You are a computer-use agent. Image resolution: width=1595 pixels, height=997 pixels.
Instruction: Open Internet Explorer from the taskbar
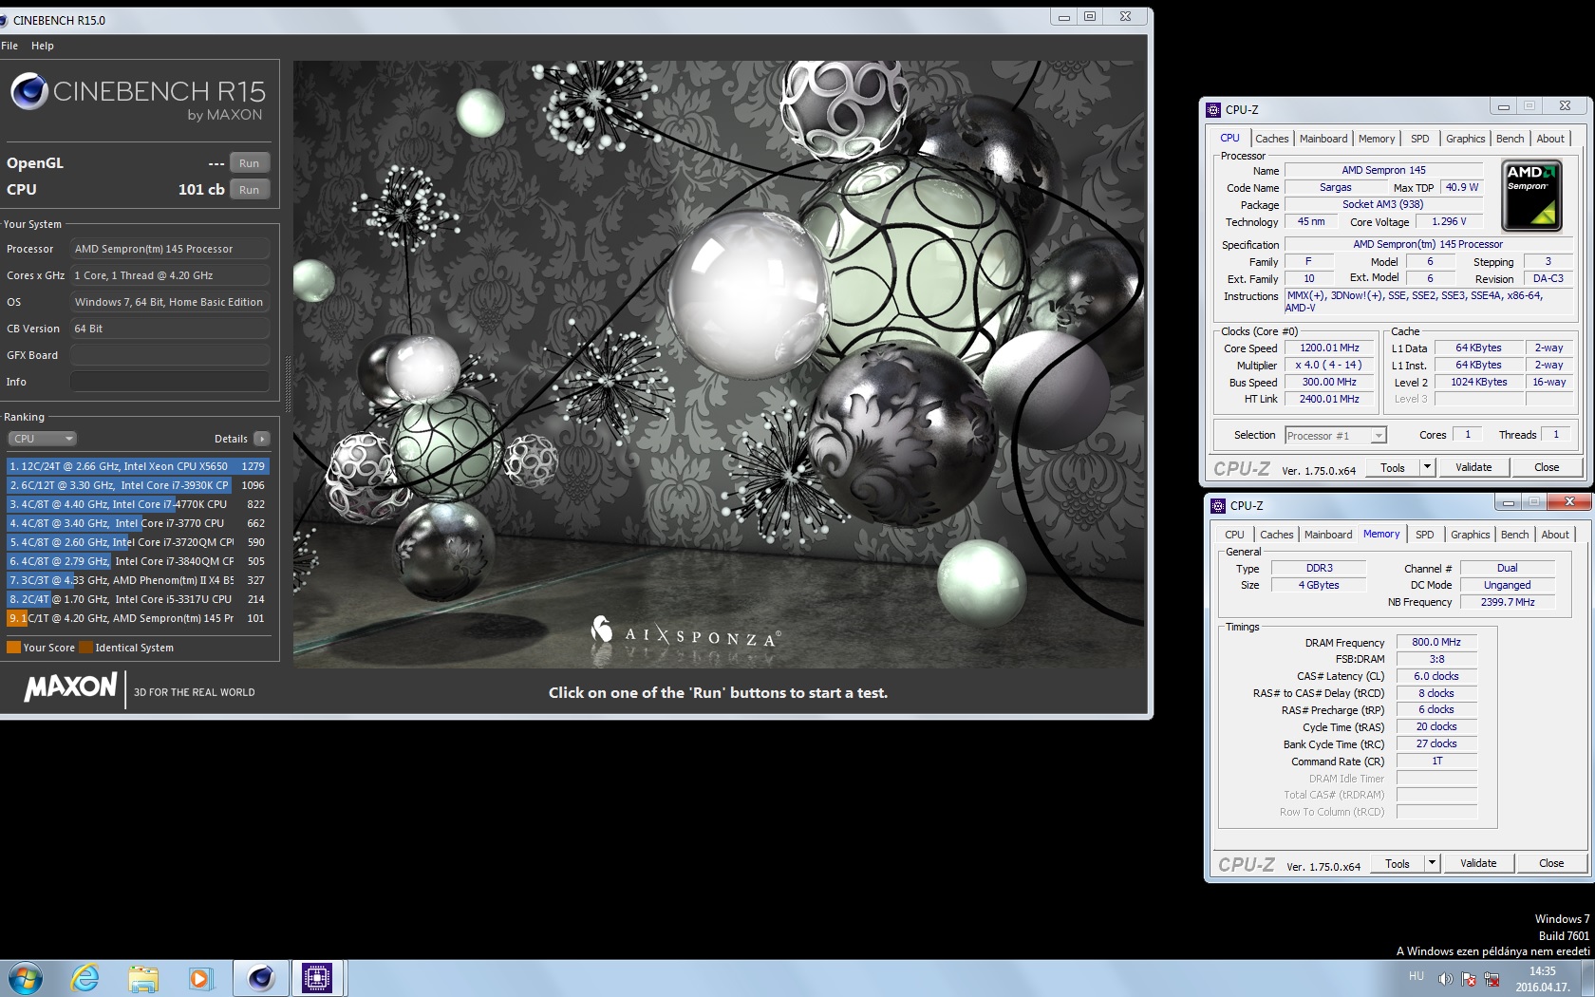[x=85, y=978]
